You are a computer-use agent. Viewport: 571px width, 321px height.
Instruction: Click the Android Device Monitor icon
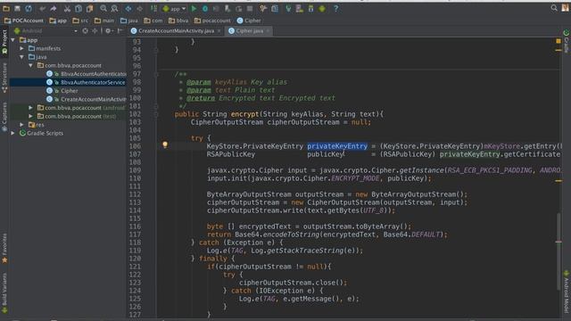click(322, 8)
